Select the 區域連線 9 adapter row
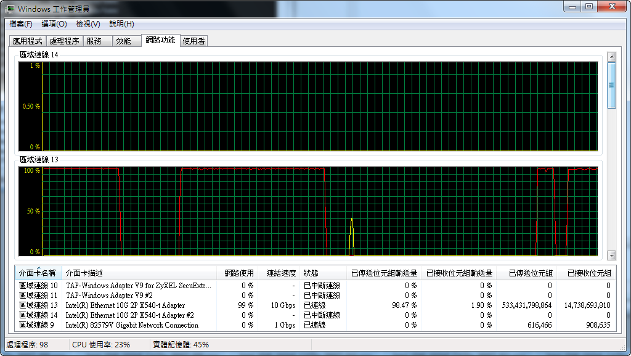Image resolution: width=631 pixels, height=356 pixels. coord(315,325)
